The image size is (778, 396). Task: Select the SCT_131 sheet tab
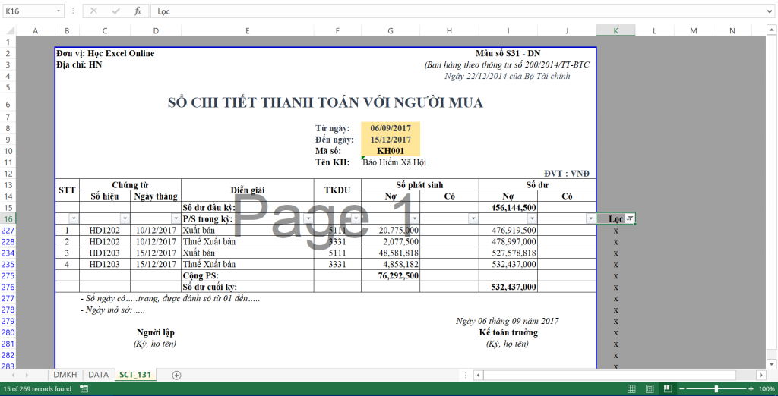click(x=135, y=376)
